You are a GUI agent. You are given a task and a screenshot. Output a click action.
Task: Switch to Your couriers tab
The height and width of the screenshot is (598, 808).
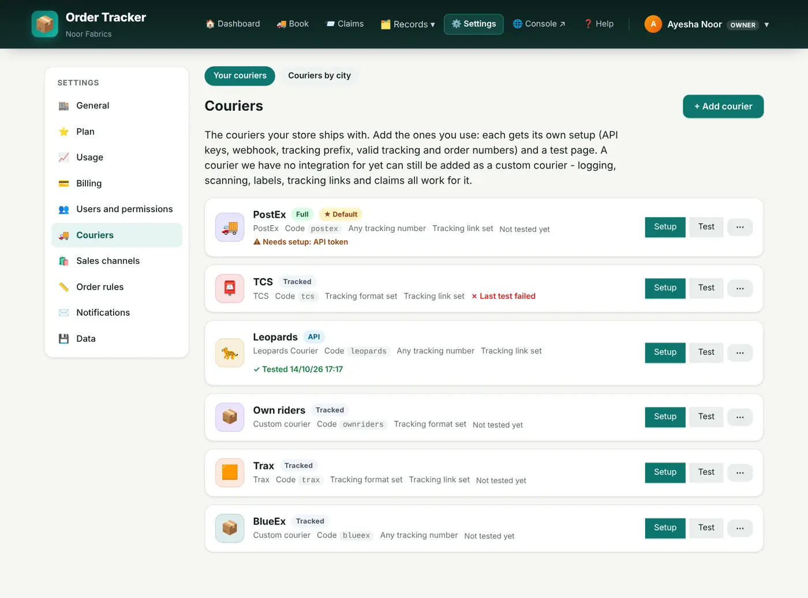pos(240,76)
